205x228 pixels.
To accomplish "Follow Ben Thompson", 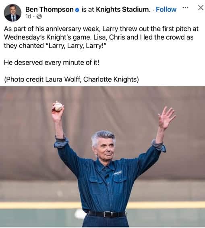I will coord(166,10).
